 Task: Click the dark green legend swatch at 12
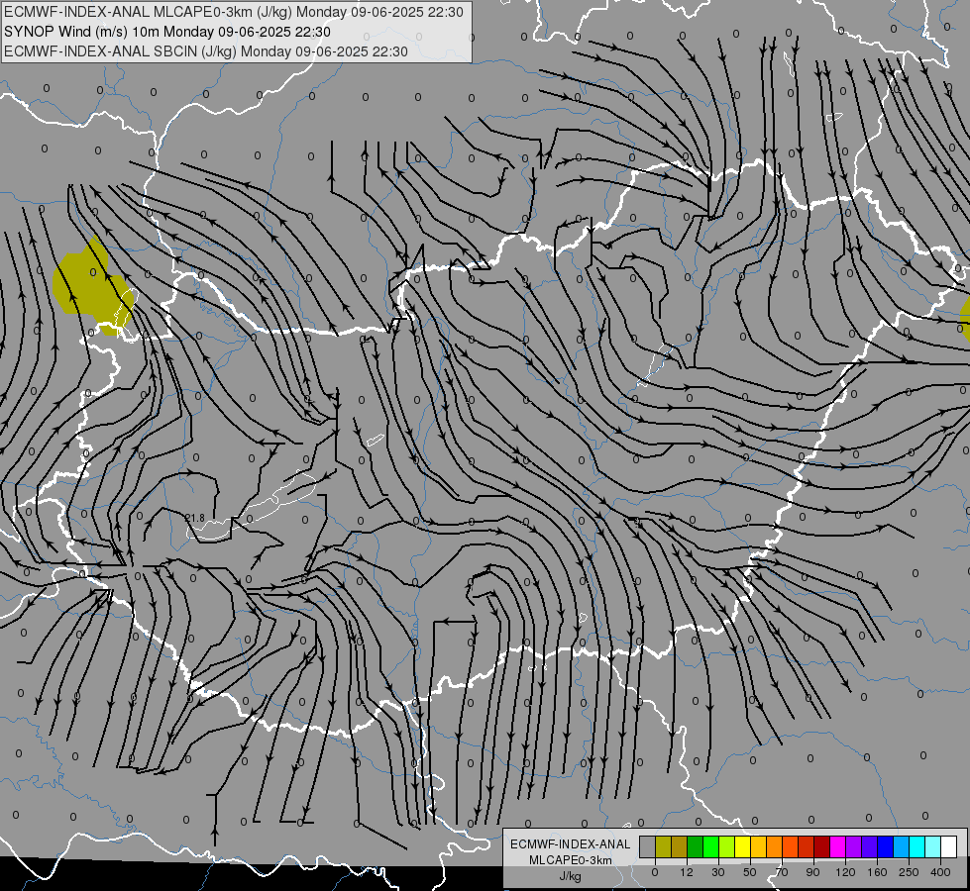tap(696, 846)
